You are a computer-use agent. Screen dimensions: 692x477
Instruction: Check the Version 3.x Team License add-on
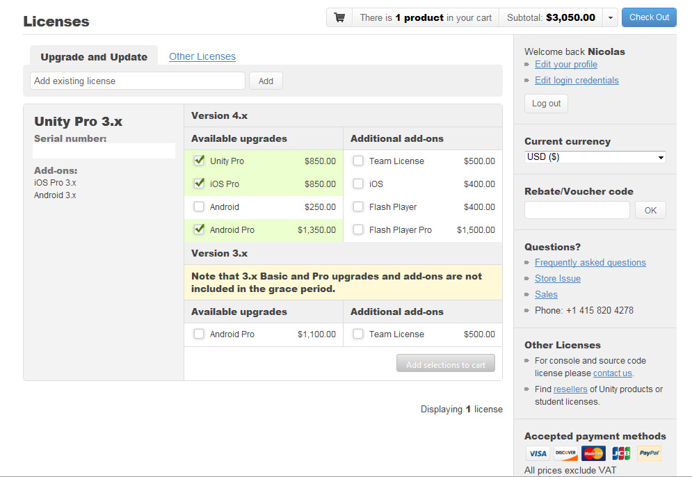357,334
